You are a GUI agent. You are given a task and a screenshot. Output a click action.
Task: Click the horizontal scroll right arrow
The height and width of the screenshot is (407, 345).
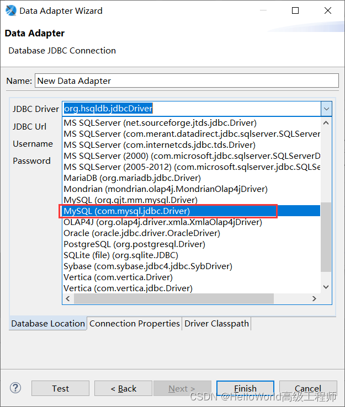(314, 298)
